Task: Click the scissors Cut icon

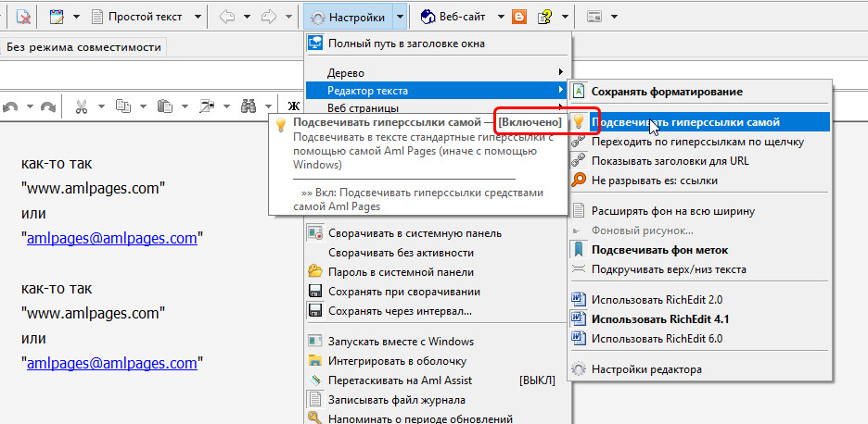Action: point(82,106)
